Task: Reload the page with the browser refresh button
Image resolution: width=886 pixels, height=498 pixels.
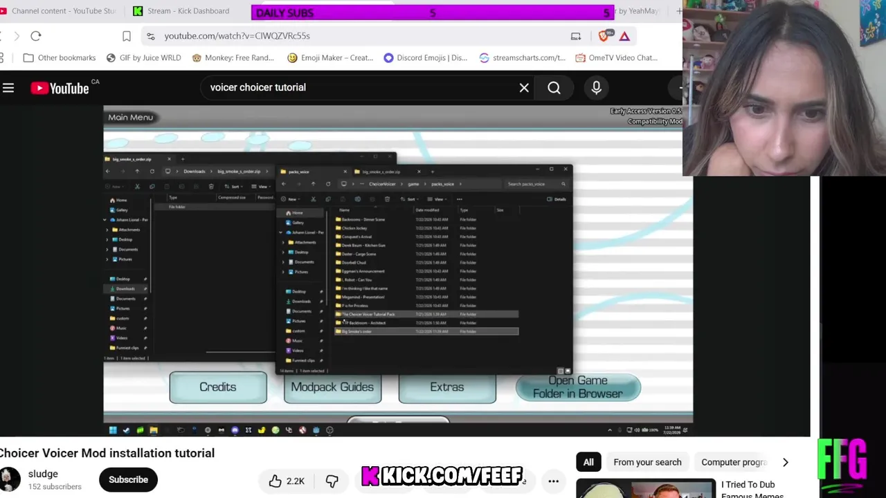Action: 36,36
